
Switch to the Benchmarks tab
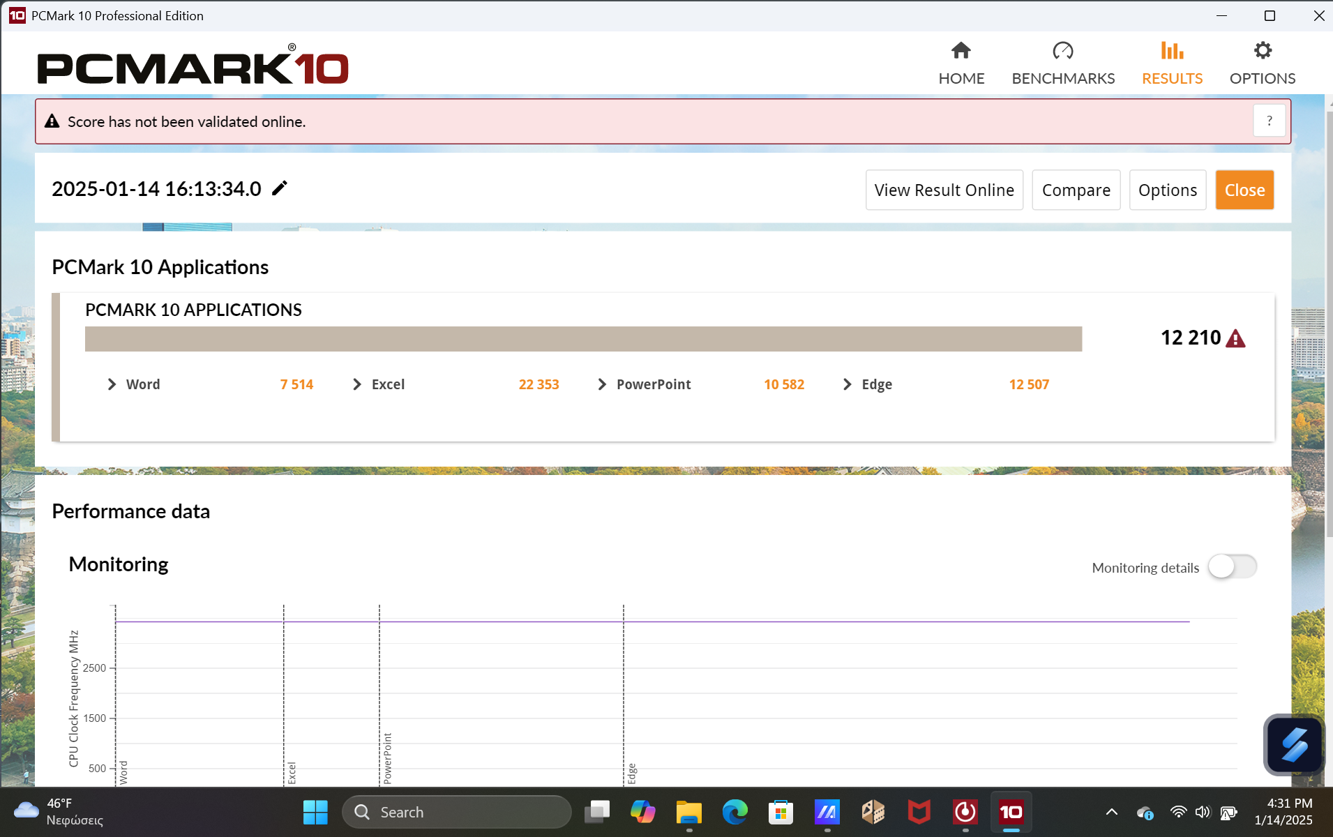(x=1062, y=63)
